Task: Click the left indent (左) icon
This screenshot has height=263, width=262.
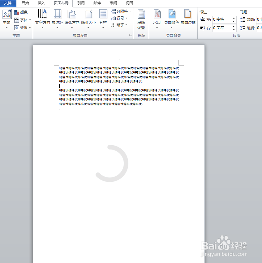Action: click(x=203, y=19)
